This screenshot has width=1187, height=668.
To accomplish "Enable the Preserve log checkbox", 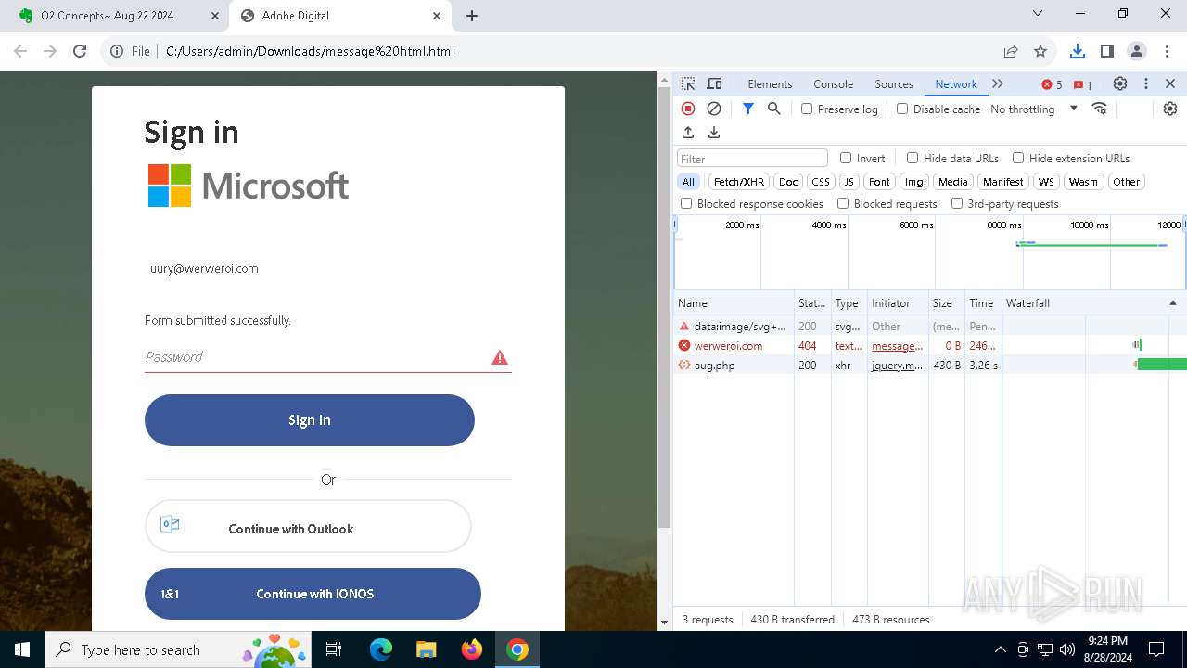I will pos(807,109).
